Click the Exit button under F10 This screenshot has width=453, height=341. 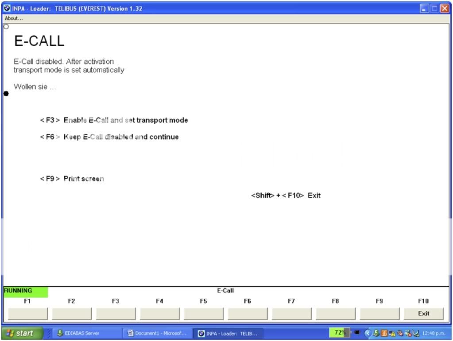click(423, 314)
